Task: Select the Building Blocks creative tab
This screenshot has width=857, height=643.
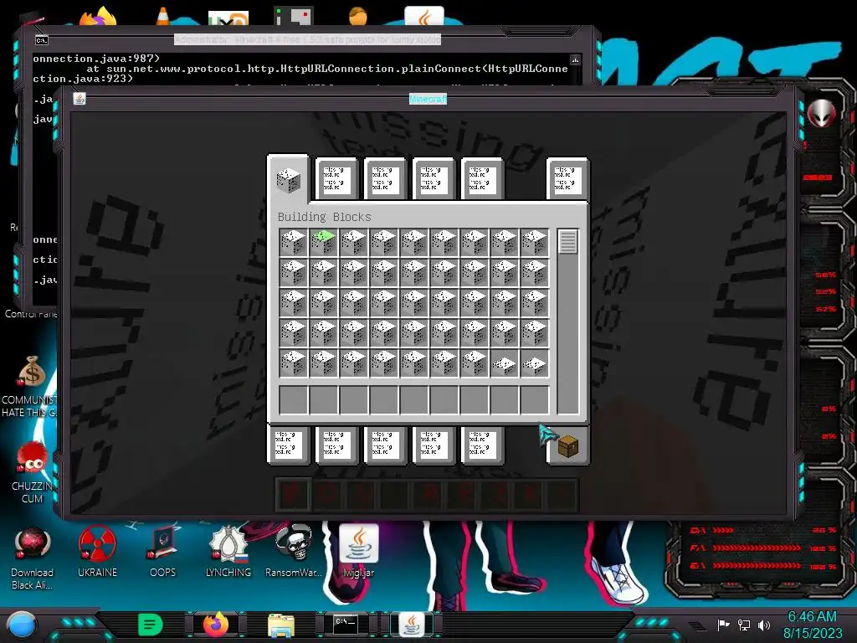Action: coord(289,179)
